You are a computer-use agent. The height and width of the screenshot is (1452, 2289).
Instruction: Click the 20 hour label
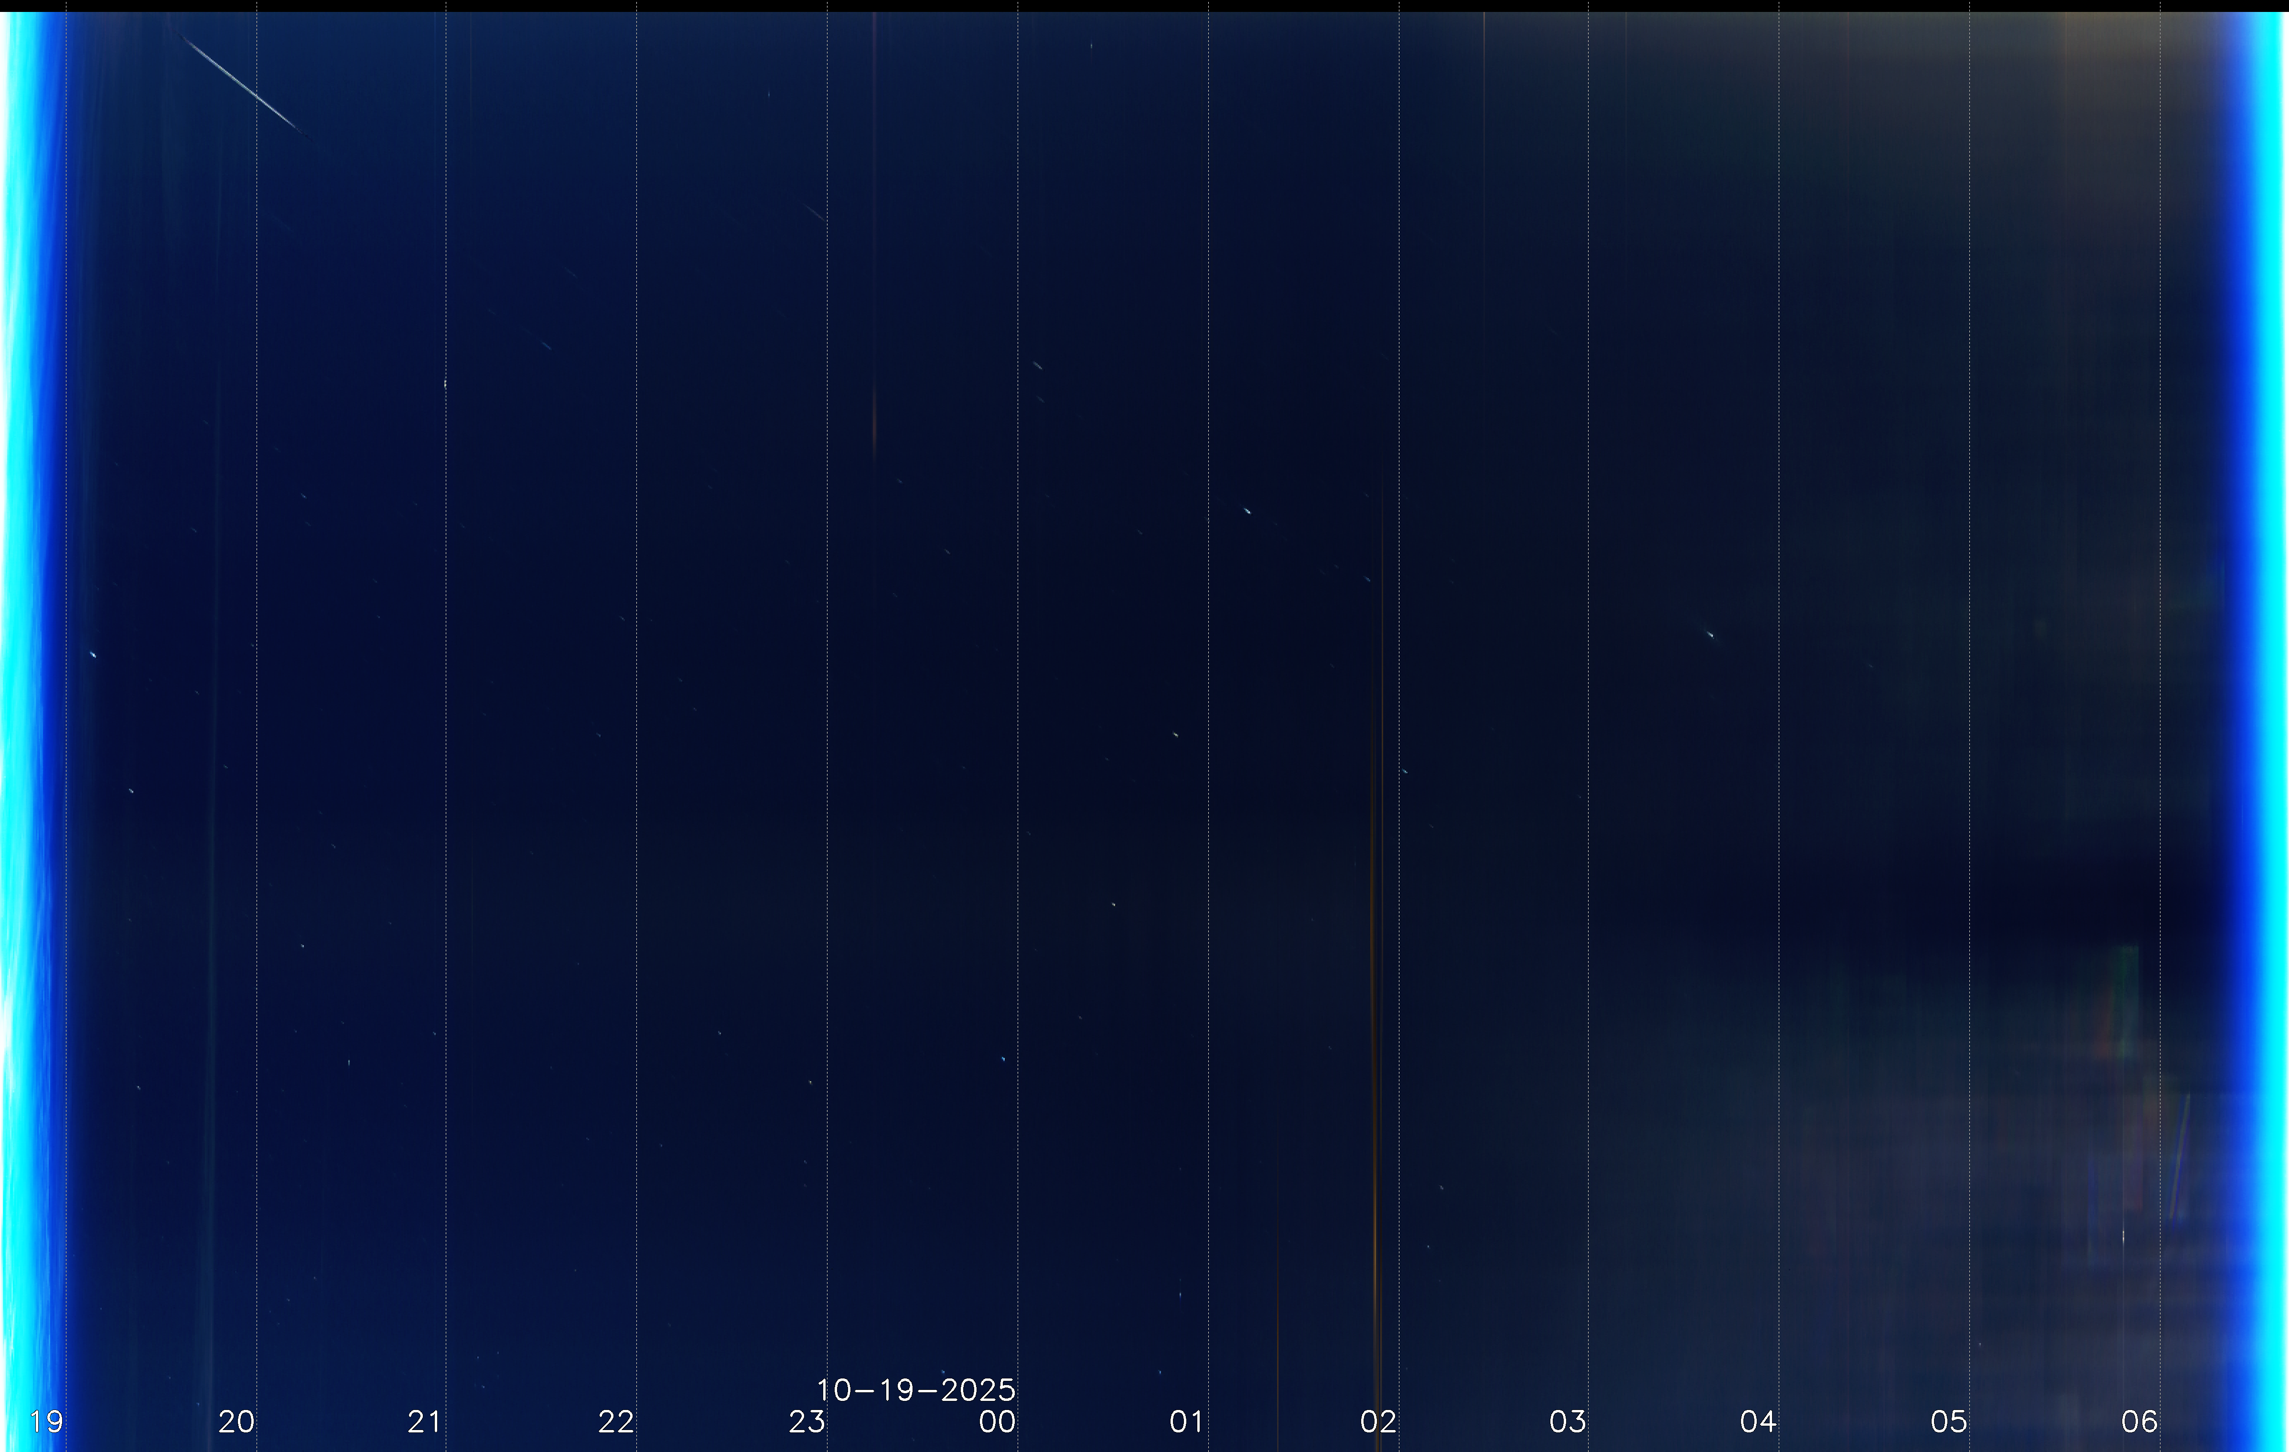point(236,1421)
